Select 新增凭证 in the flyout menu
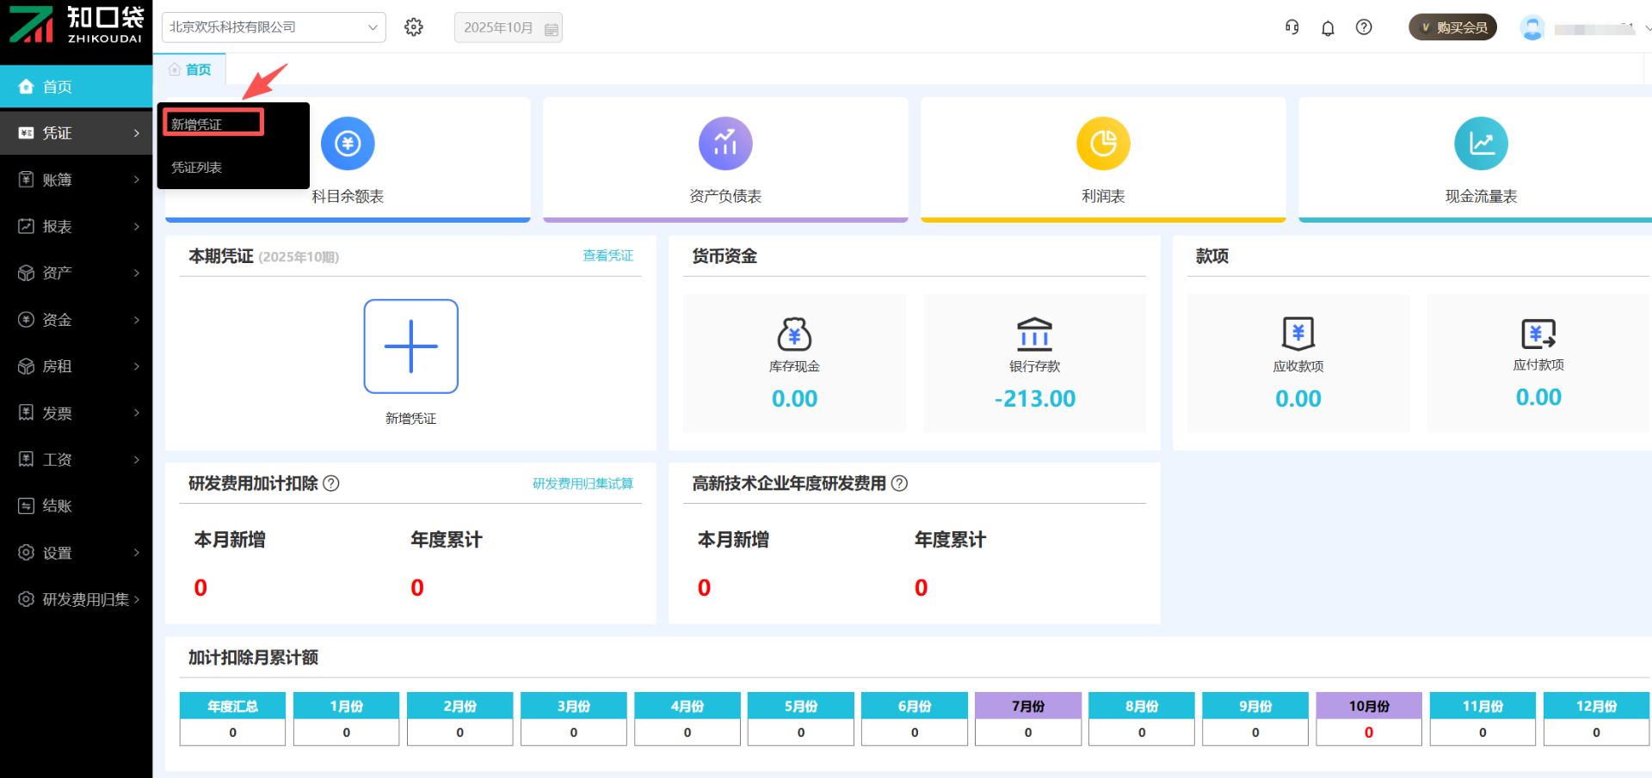This screenshot has width=1652, height=778. [213, 124]
